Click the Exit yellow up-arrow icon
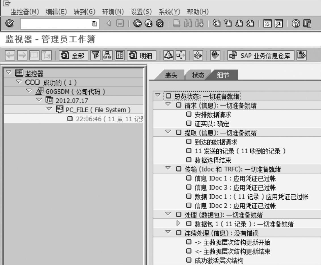 pos(149,23)
